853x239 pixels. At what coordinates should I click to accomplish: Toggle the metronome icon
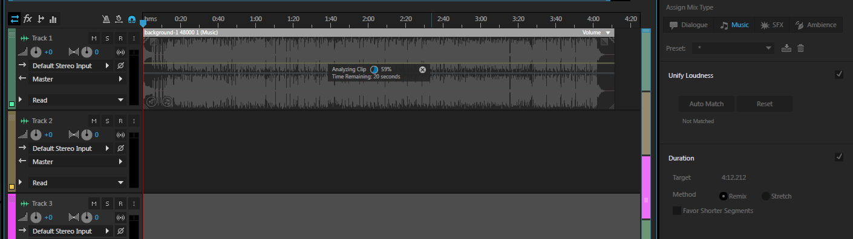pyautogui.click(x=106, y=19)
